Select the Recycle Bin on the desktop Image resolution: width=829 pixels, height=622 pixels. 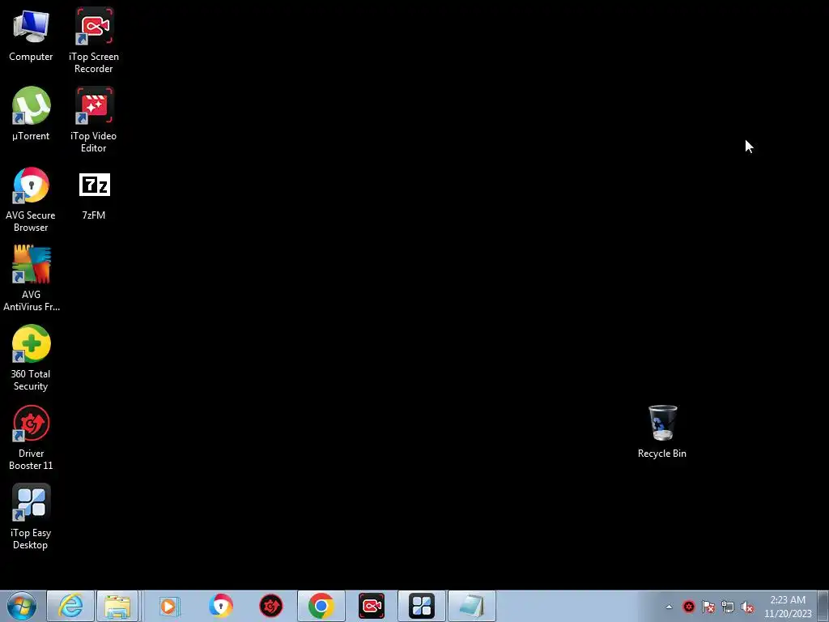662,432
